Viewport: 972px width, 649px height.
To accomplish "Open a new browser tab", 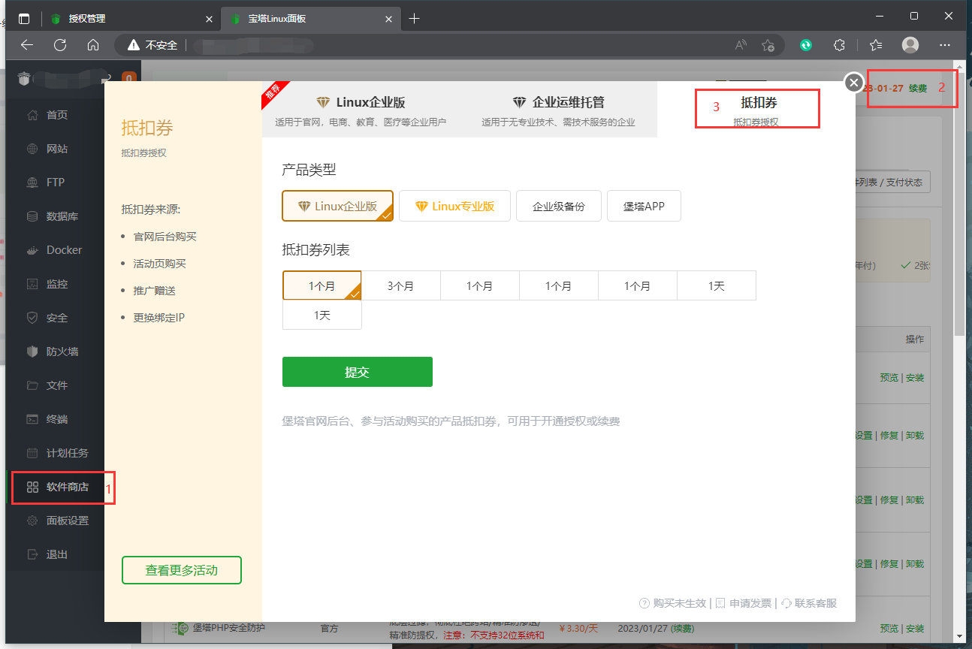I will pos(414,18).
